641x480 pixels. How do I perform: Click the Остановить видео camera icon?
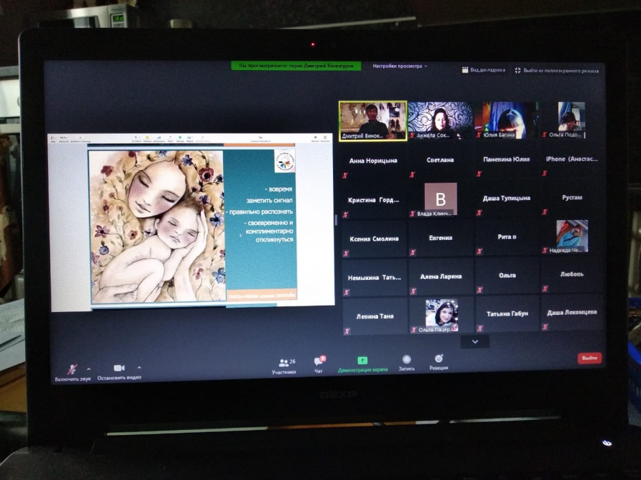point(119,368)
